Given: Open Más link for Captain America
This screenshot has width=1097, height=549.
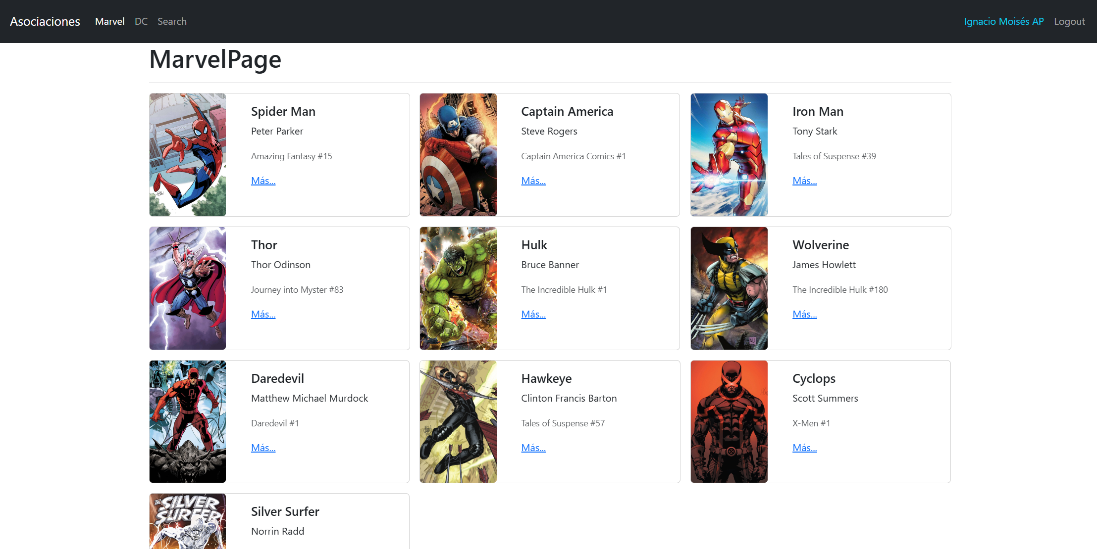Looking at the screenshot, I should pos(533,181).
